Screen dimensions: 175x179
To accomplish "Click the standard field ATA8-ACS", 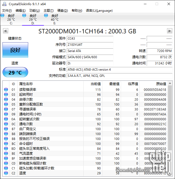I will pyautogui.click(x=119, y=70).
